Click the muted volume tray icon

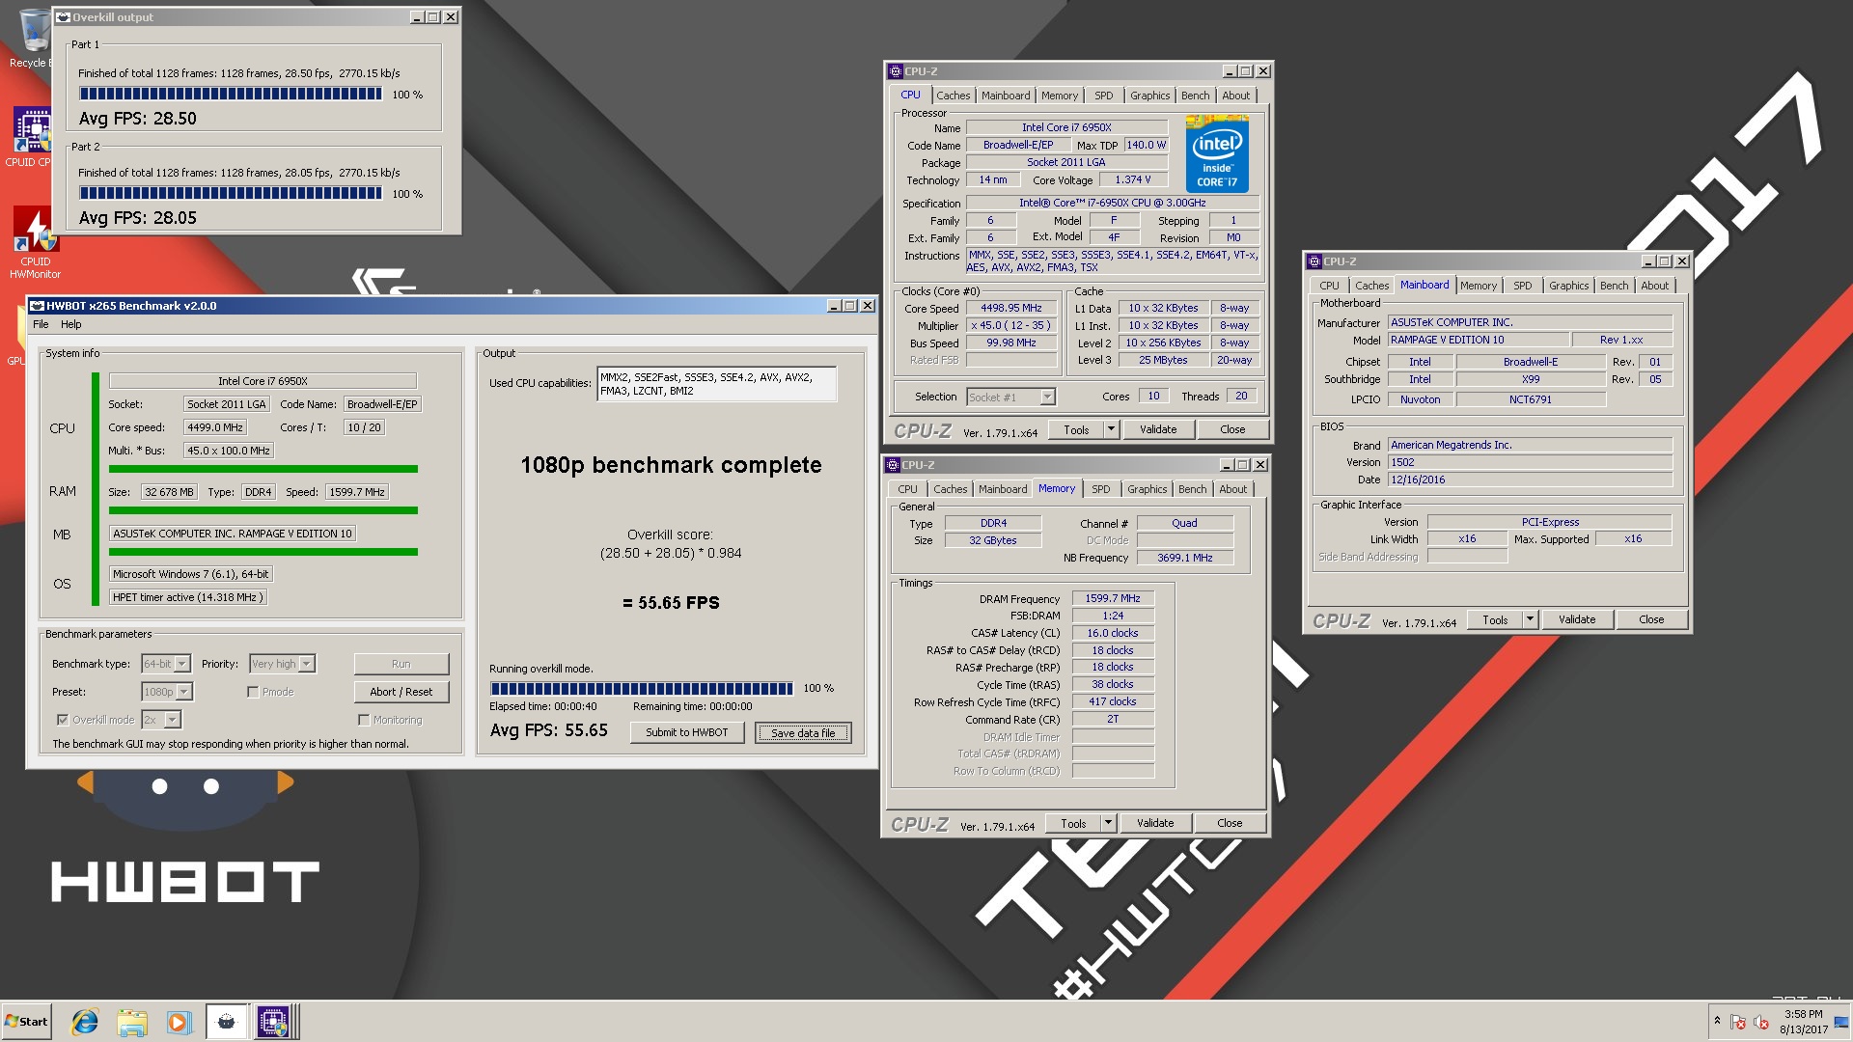1761,1022
